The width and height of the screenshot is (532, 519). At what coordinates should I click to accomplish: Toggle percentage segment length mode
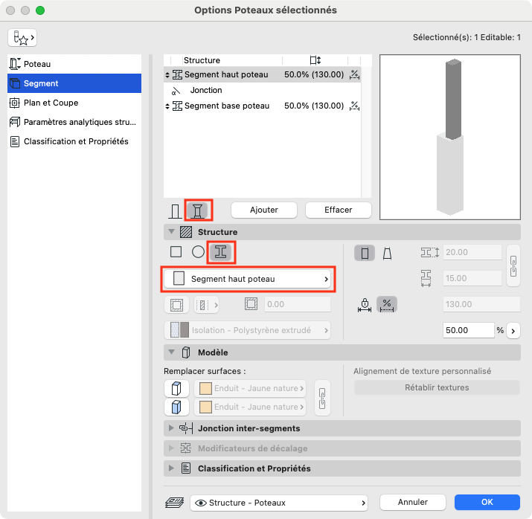(x=387, y=304)
